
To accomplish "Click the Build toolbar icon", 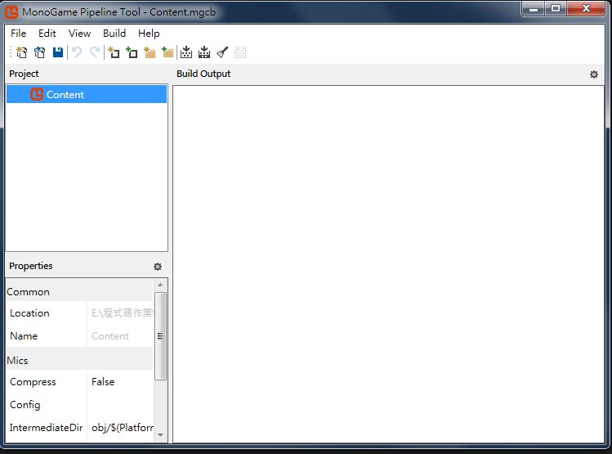I will (x=186, y=52).
